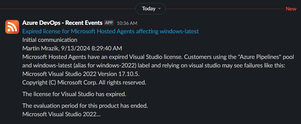The image size is (301, 124).
Task: Click the evaluation period has ended line
Action: 85,105
